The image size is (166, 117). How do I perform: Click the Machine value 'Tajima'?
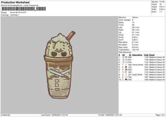(135, 17)
